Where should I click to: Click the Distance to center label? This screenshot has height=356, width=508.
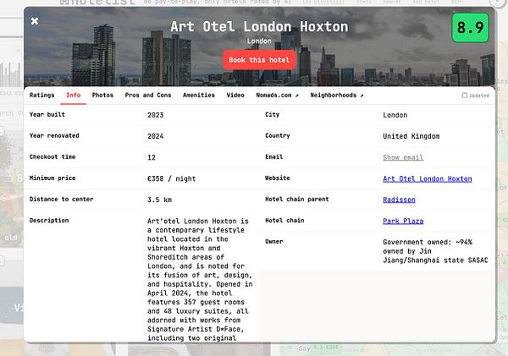pos(61,199)
